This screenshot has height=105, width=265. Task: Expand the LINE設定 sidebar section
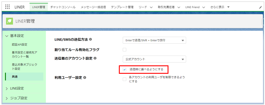click(x=7, y=89)
